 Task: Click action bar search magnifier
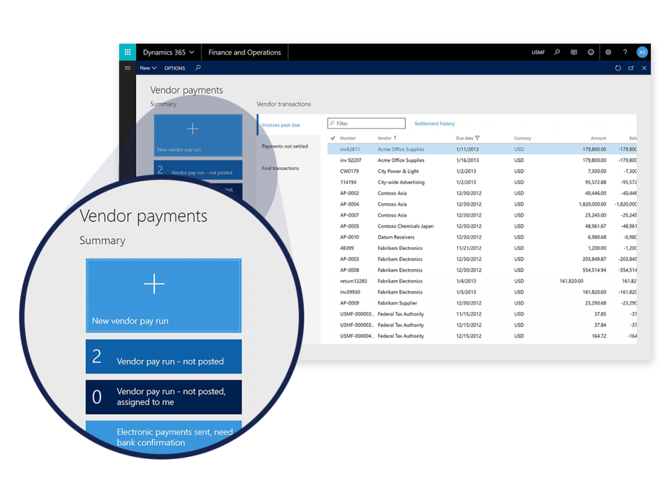[x=198, y=67]
